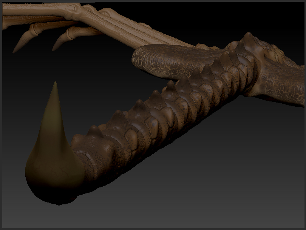
Task: Click the leftmost curved claw on the wing
Action: (x=25, y=39)
